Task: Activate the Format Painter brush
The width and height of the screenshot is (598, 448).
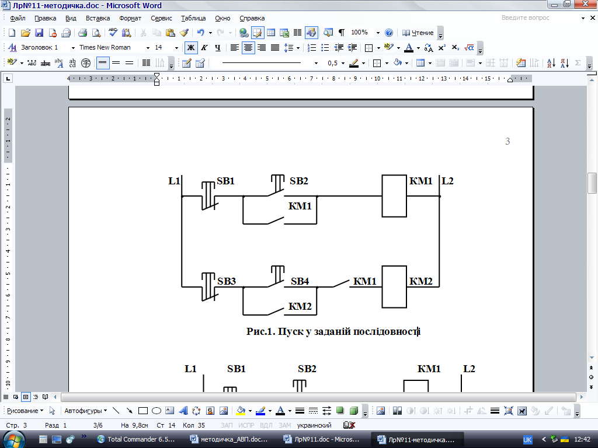Action: [184, 33]
